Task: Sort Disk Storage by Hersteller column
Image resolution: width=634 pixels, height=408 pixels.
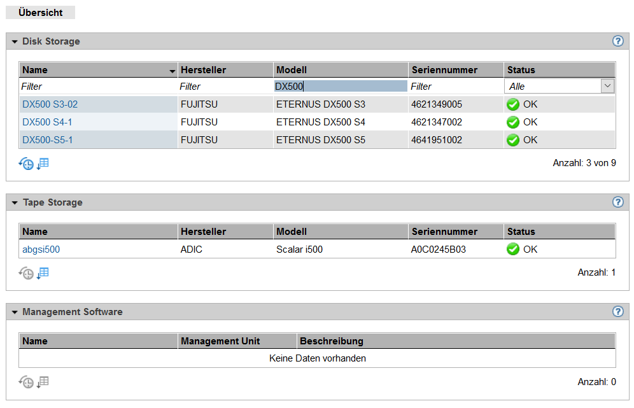Action: [x=225, y=69]
